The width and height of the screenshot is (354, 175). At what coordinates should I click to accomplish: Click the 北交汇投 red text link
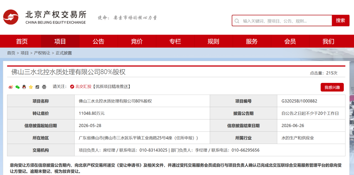point(83,87)
